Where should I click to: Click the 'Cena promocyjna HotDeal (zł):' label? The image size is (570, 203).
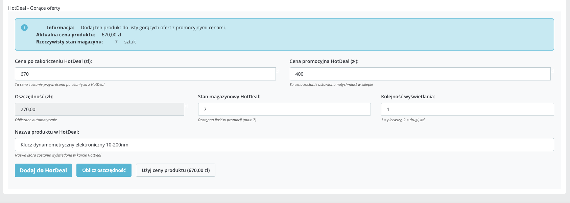tap(324, 61)
